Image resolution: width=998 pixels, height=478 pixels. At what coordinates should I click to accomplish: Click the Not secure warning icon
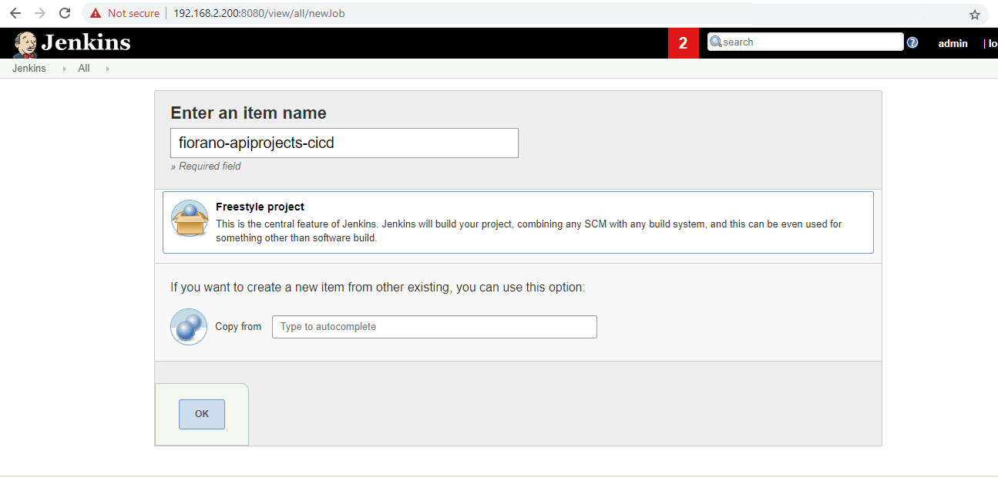96,13
